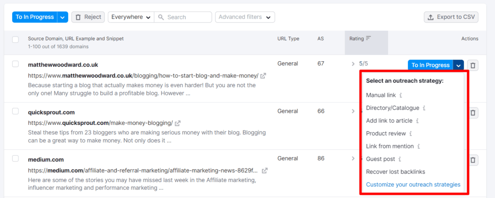Click info icon next to Product review
This screenshot has height=198, width=495.
pos(410,133)
